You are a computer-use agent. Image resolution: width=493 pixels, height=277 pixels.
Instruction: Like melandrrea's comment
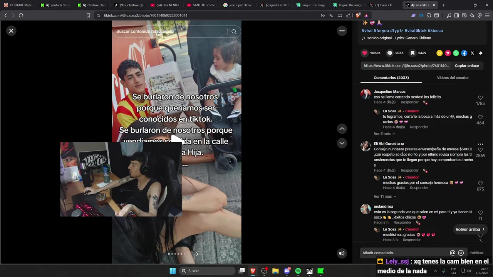(x=480, y=212)
